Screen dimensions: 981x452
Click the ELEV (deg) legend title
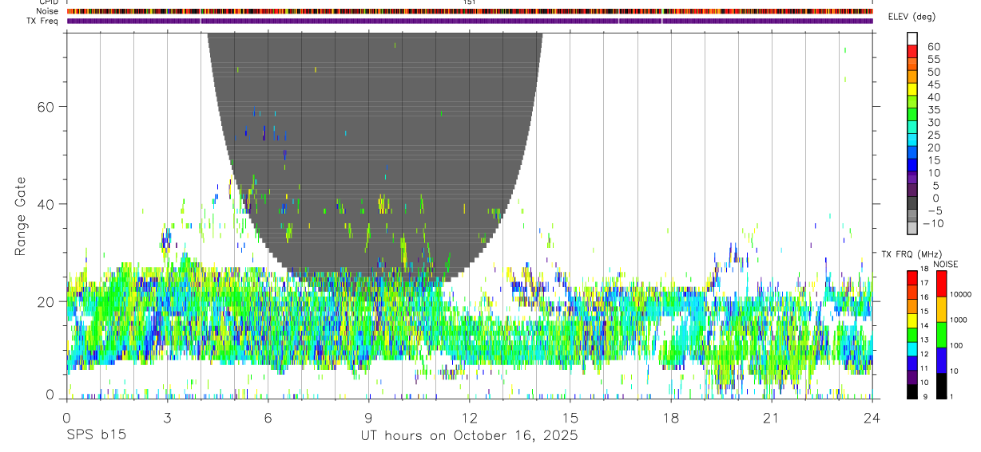pos(935,17)
